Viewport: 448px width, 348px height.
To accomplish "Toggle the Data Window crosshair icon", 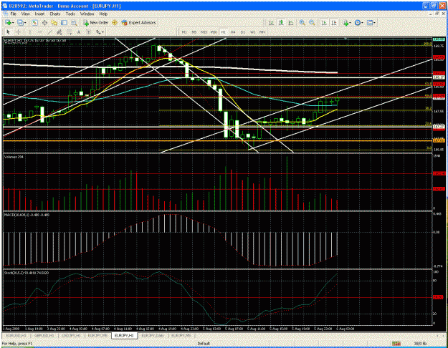I will point(44,22).
